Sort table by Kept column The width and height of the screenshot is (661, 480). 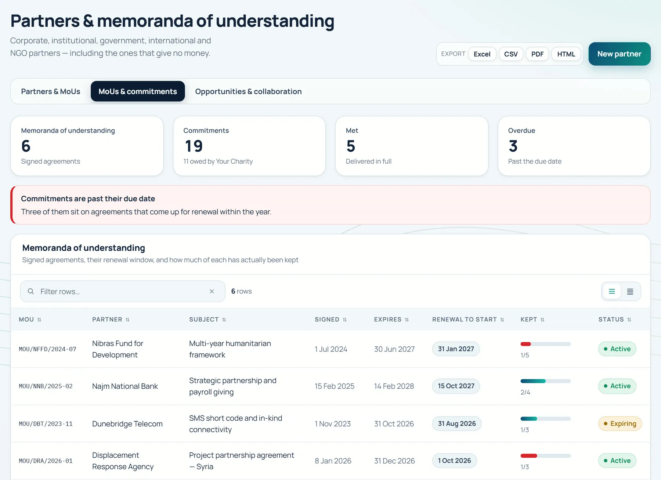click(532, 320)
